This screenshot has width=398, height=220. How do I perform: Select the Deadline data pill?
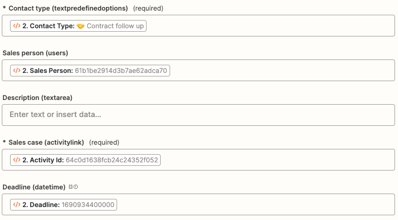pos(64,205)
